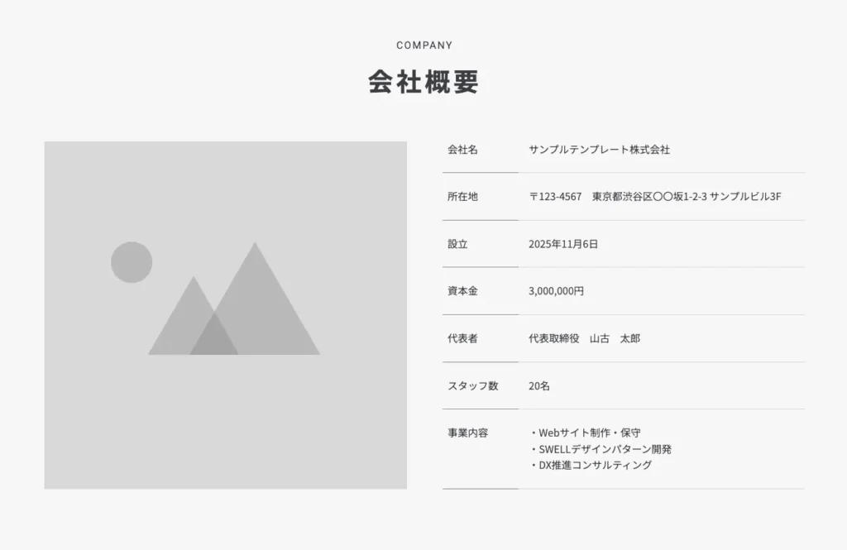Click the 事業内容 row label
847x550 pixels.
466,433
